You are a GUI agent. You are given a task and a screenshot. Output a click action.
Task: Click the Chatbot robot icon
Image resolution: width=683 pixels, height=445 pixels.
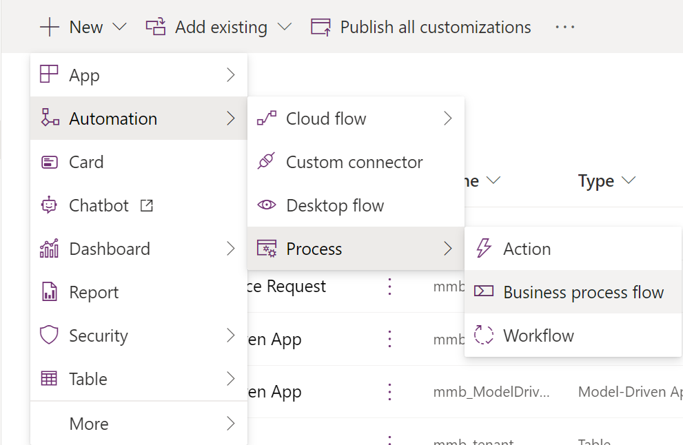point(49,205)
